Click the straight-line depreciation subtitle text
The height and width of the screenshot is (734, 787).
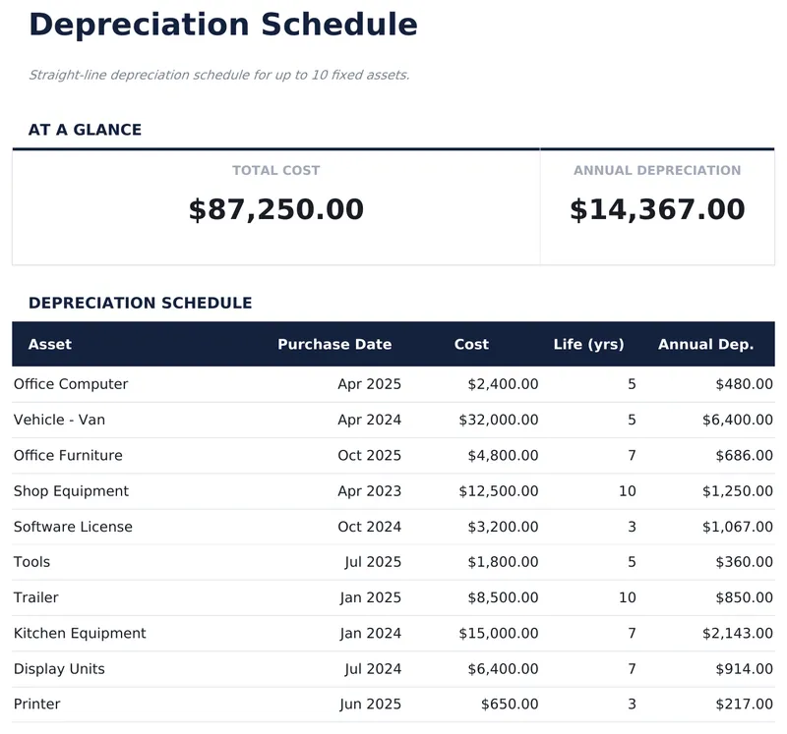click(218, 75)
